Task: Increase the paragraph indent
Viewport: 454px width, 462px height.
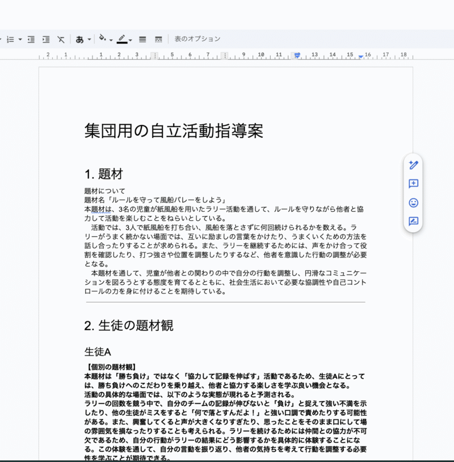Action: click(x=46, y=39)
